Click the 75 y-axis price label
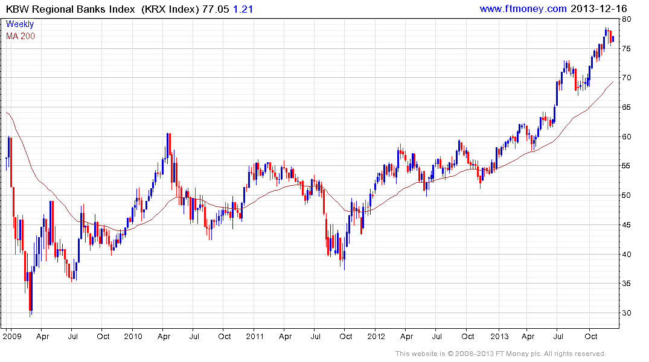Image resolution: width=649 pixels, height=362 pixels. (x=626, y=49)
